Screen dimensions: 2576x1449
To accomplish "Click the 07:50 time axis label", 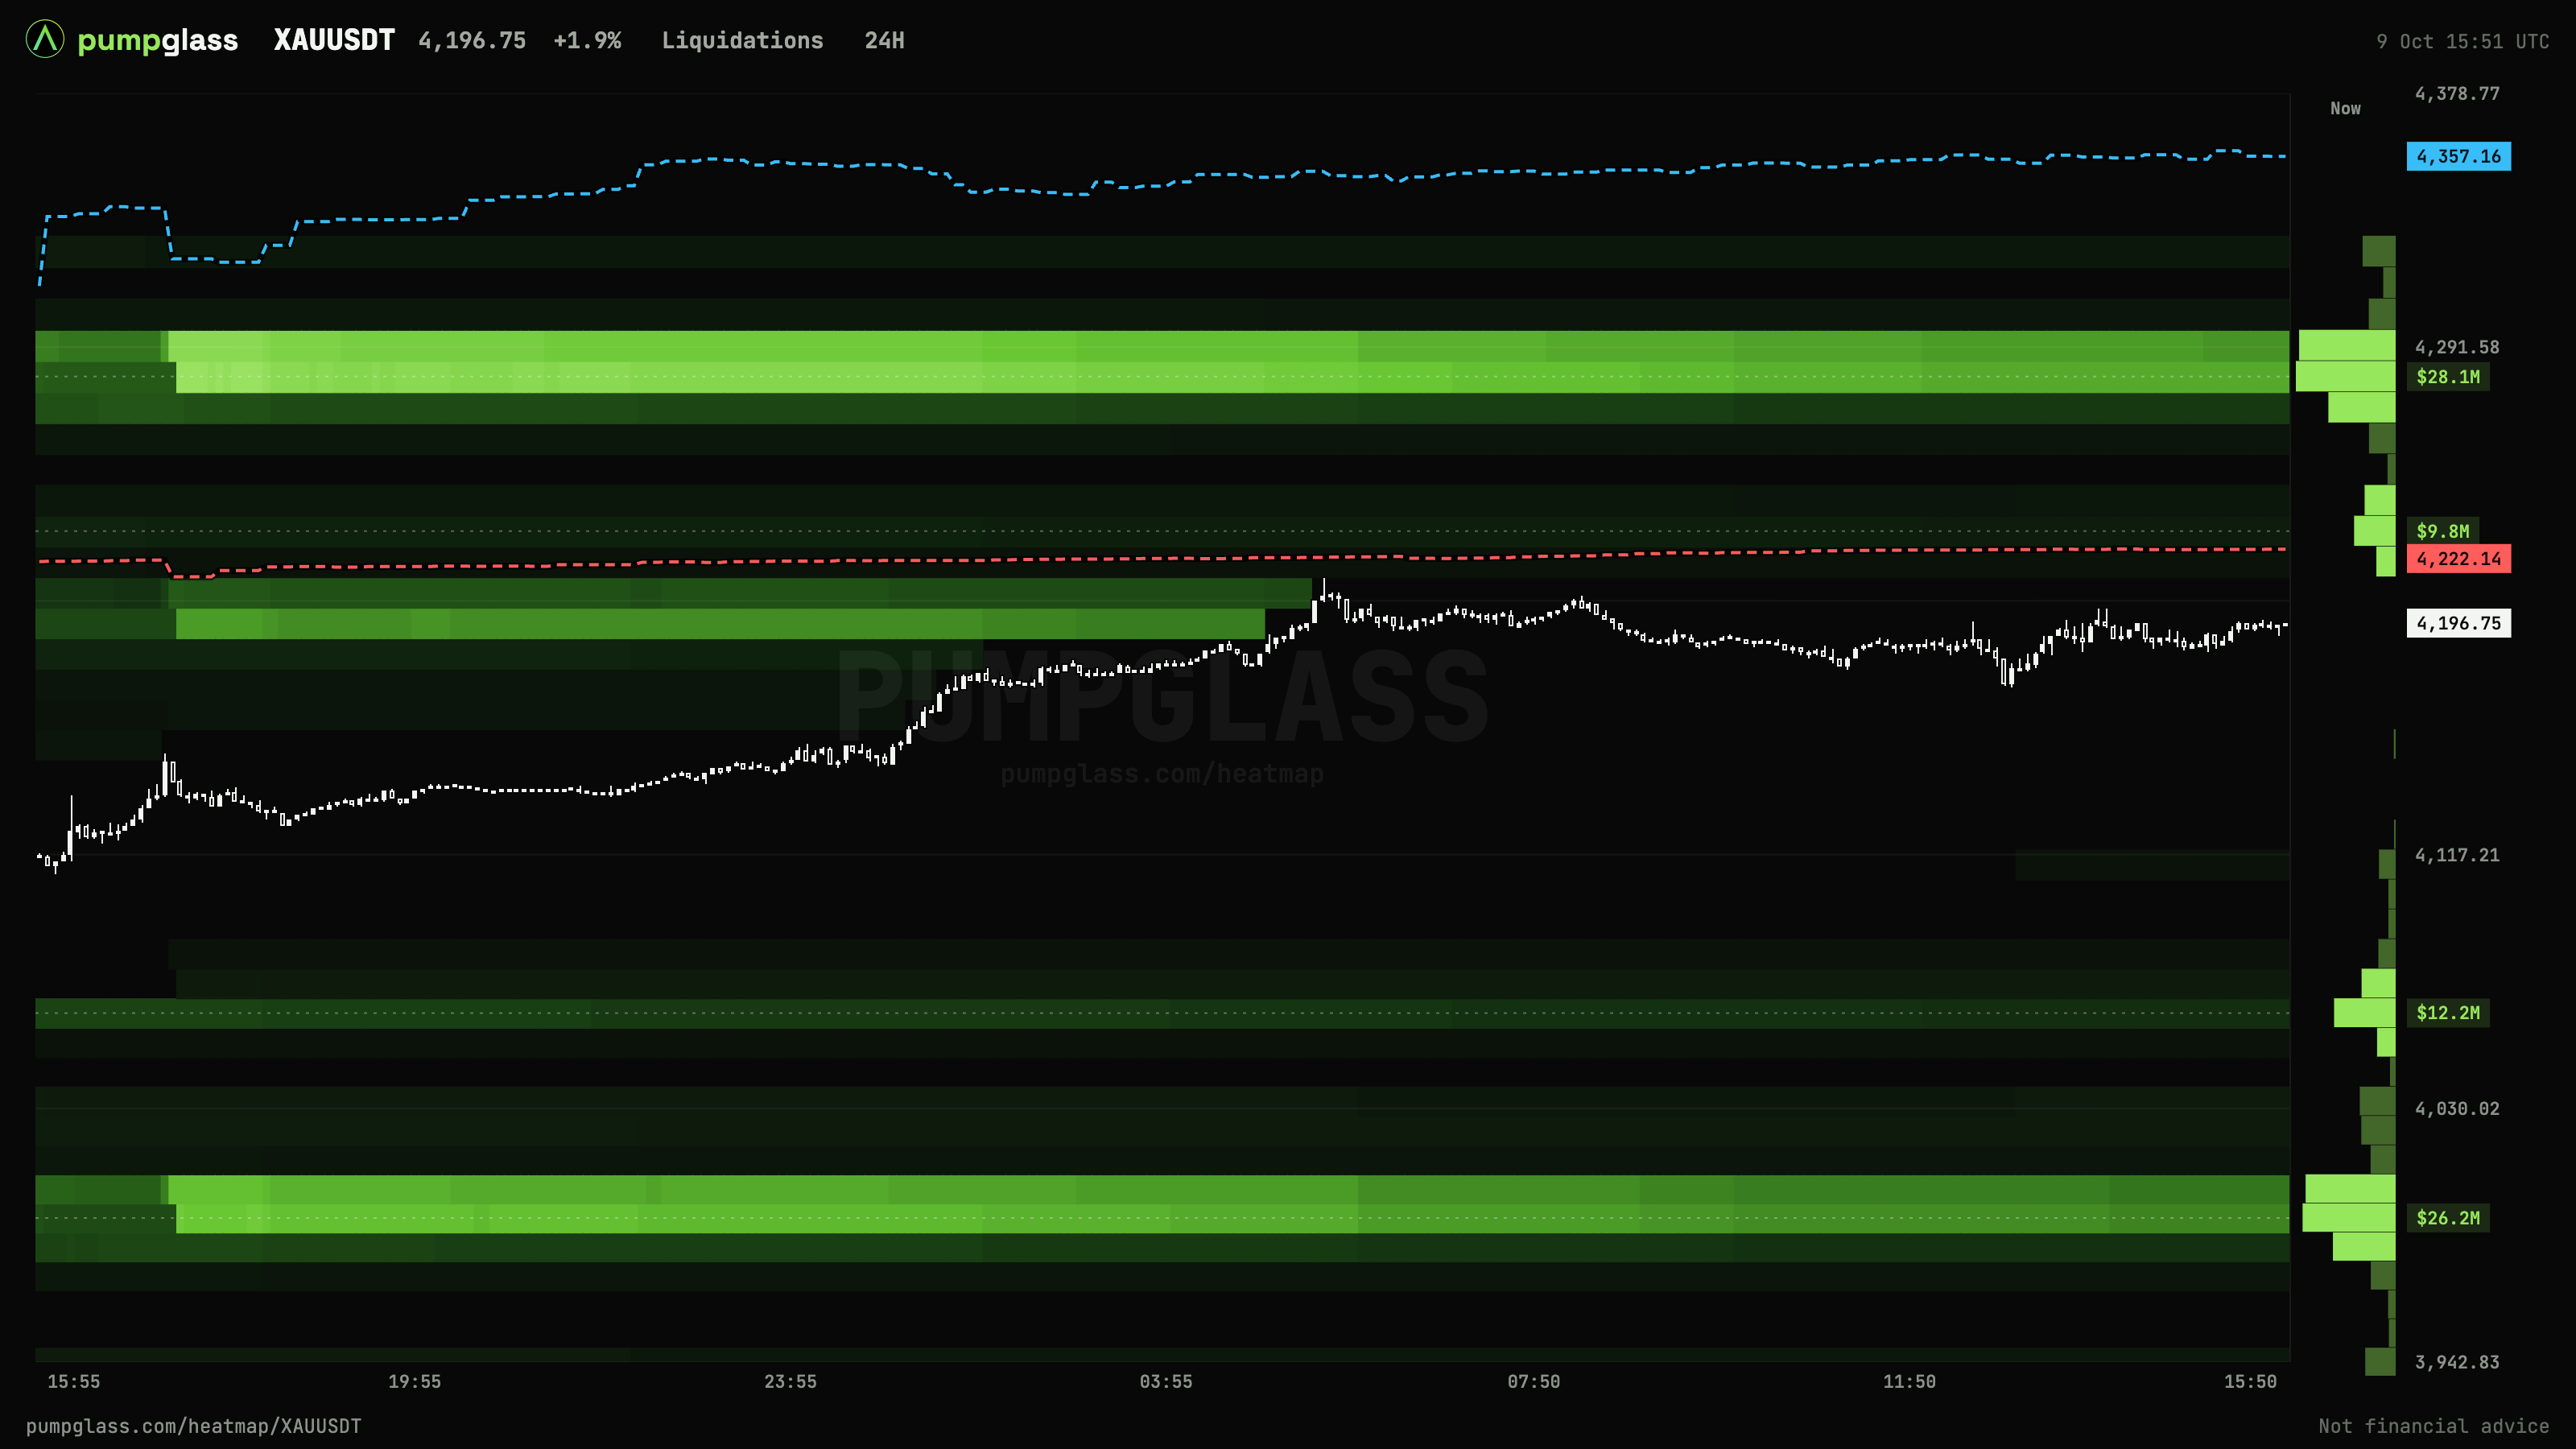I will (x=1534, y=1382).
